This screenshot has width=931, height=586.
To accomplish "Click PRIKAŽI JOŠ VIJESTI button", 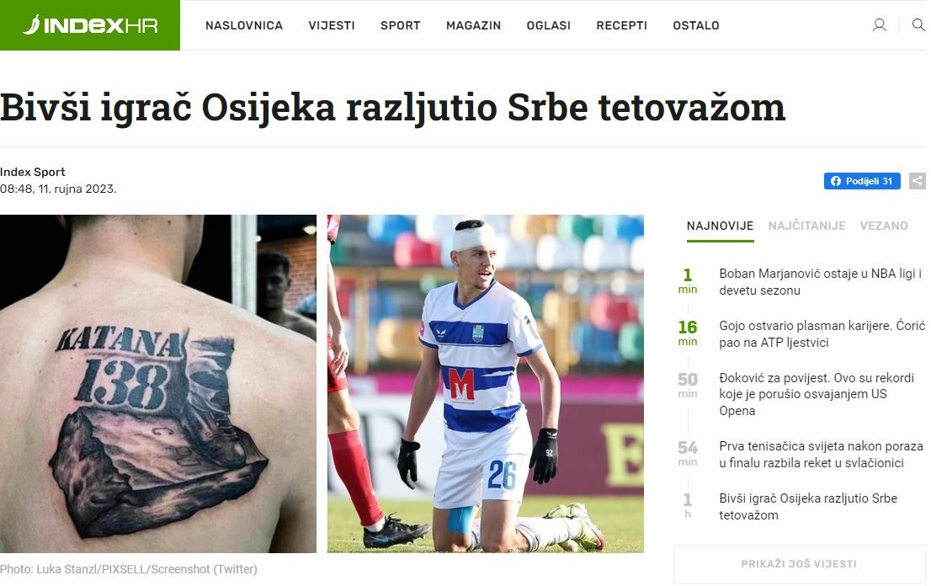I will click(x=799, y=564).
